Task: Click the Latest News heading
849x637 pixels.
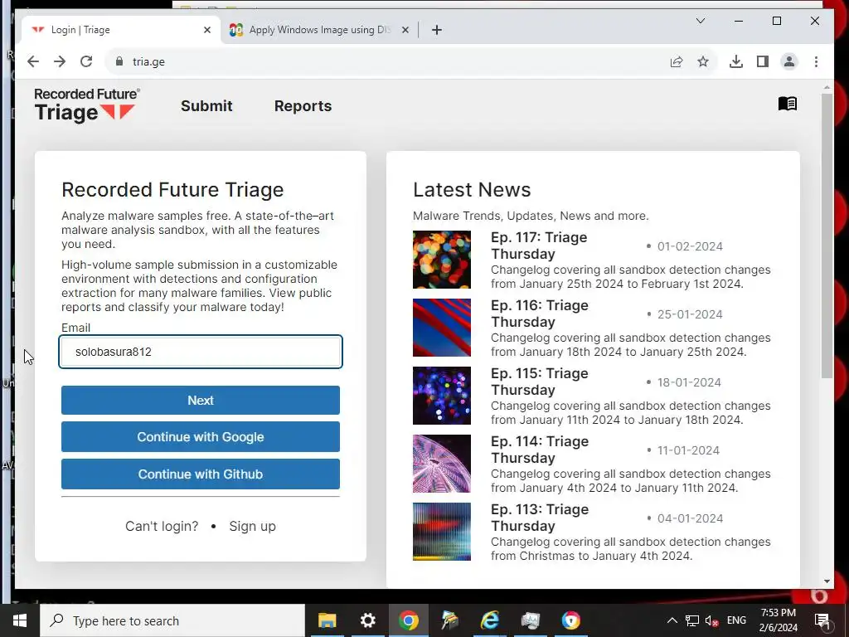Action: click(x=472, y=190)
